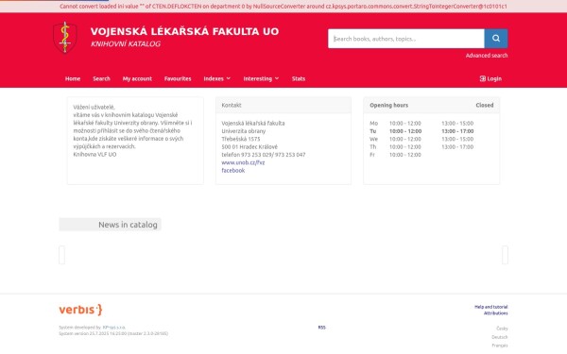Click Friday 10:00 - 12:00 hours

pos(405,155)
